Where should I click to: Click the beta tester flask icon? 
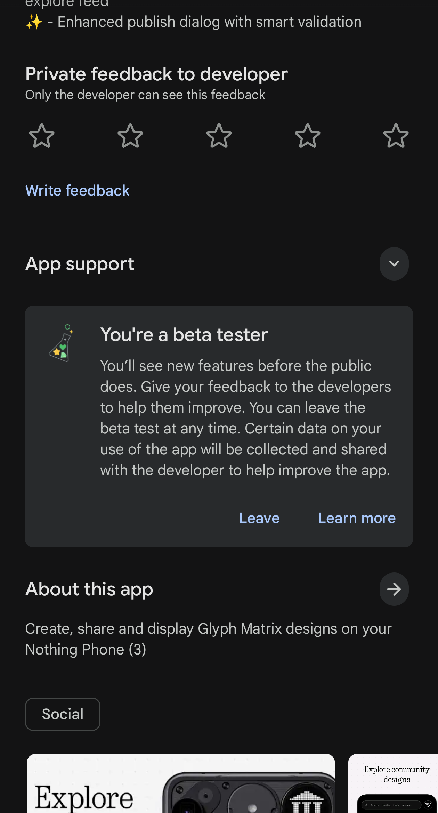click(x=61, y=343)
